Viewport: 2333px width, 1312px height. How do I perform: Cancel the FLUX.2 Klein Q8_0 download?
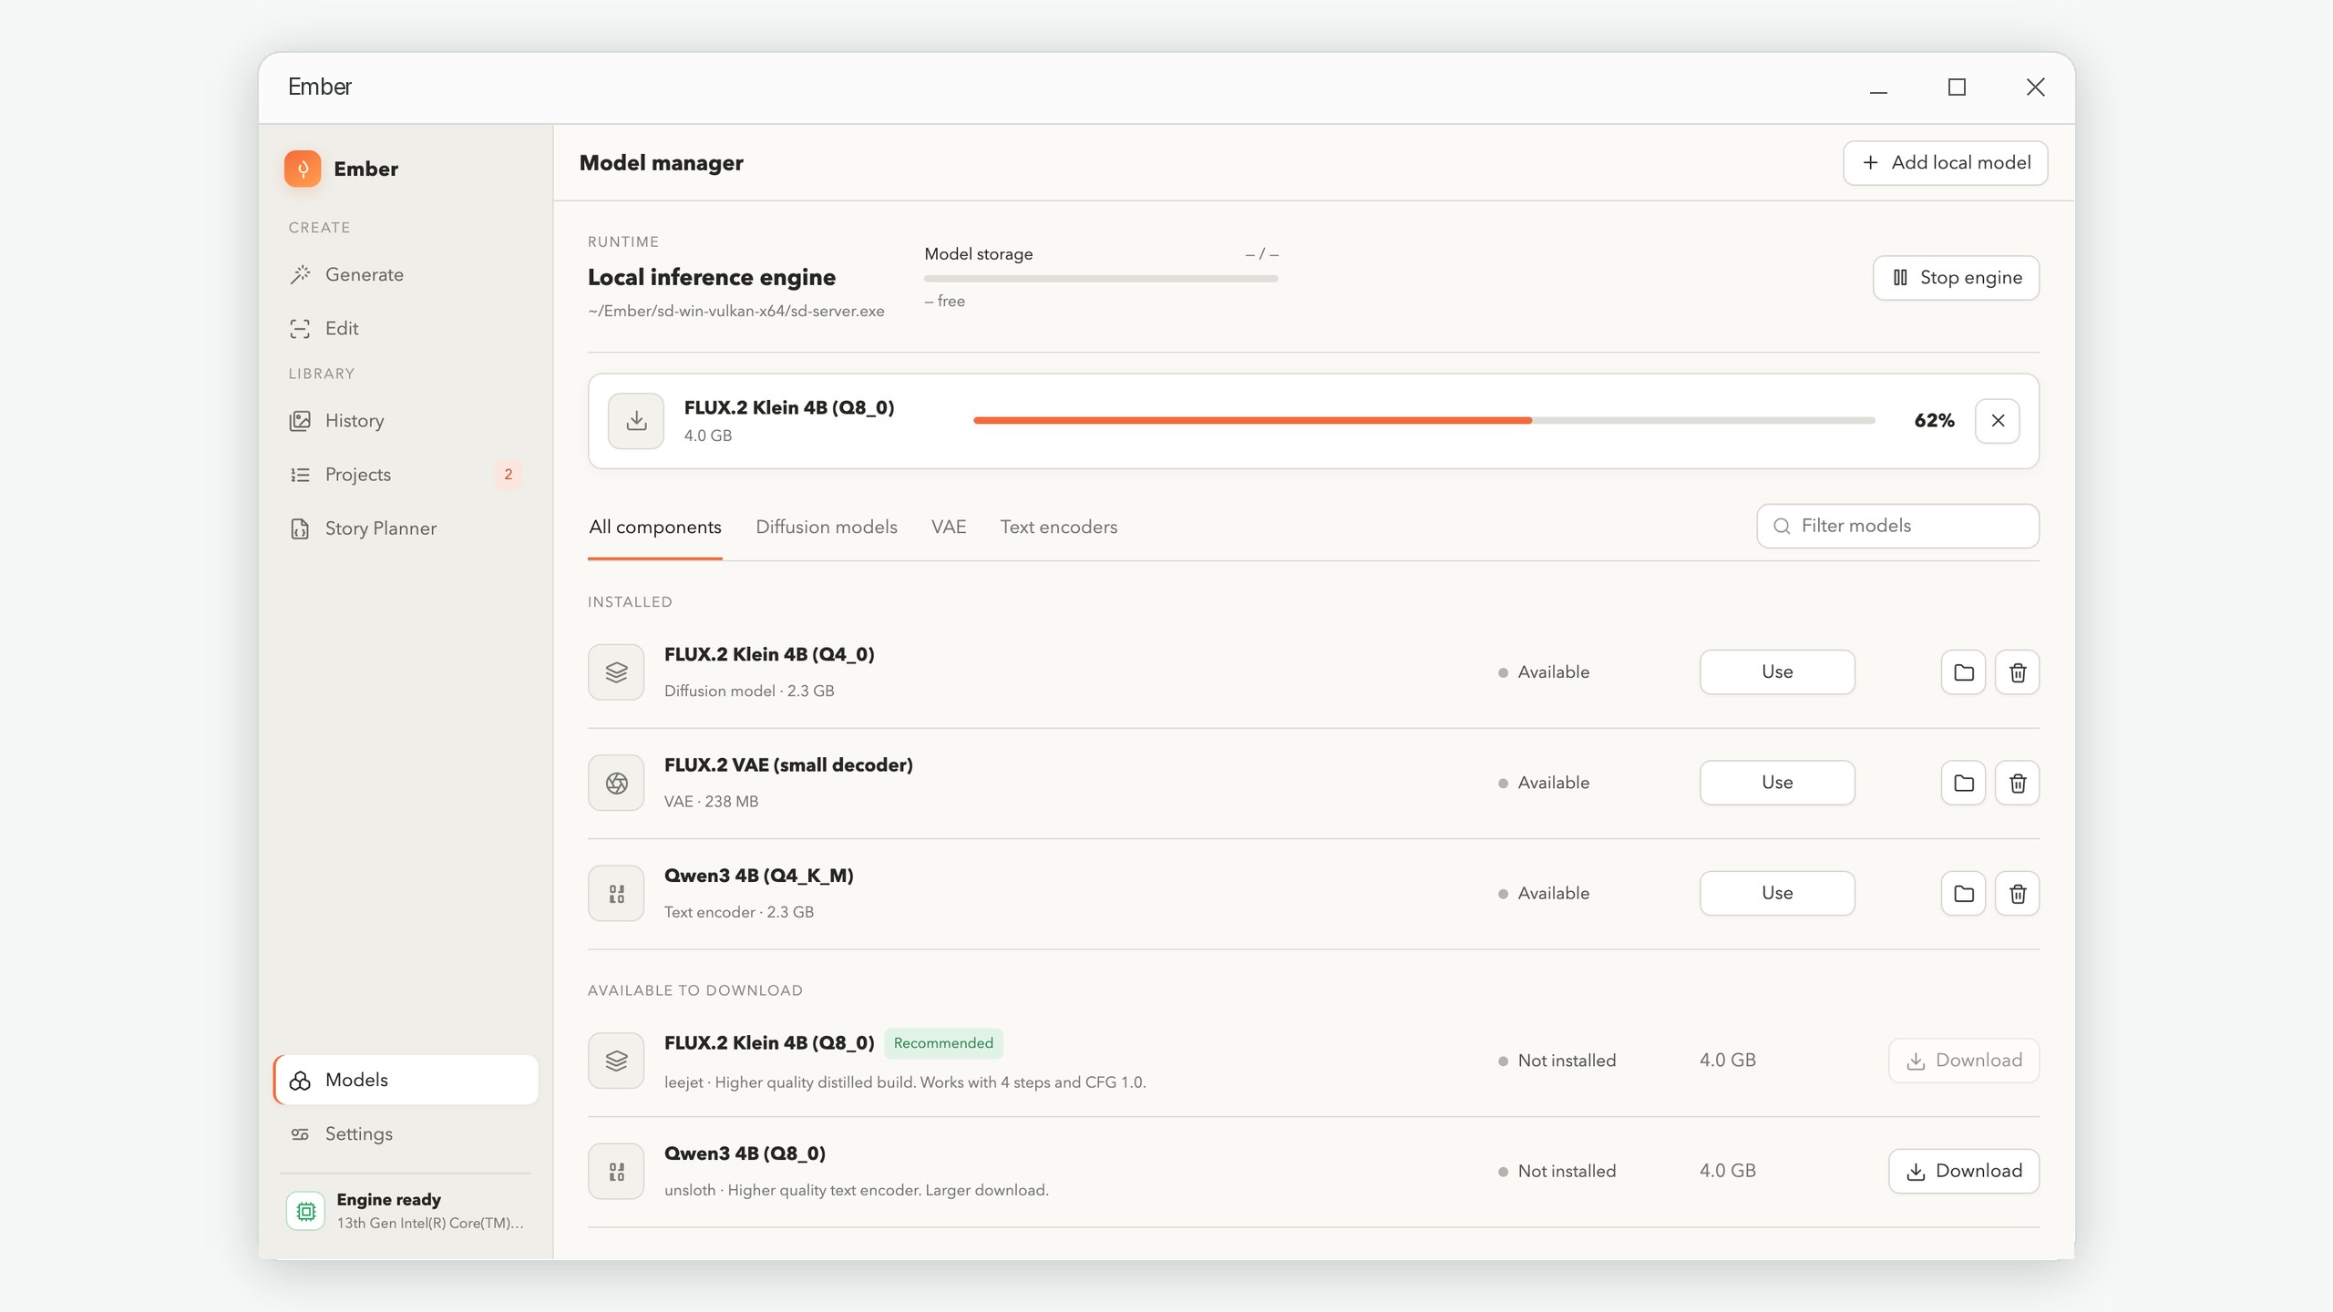[x=1998, y=421]
